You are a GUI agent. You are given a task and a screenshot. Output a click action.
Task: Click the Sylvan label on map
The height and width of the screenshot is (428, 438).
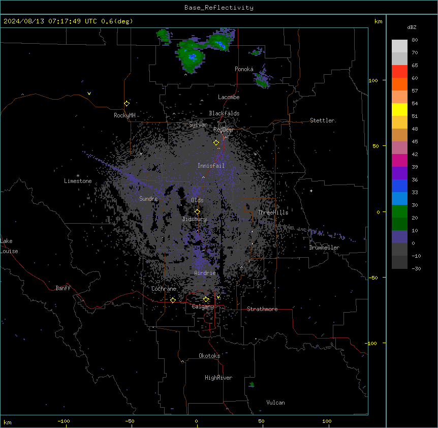(198, 125)
